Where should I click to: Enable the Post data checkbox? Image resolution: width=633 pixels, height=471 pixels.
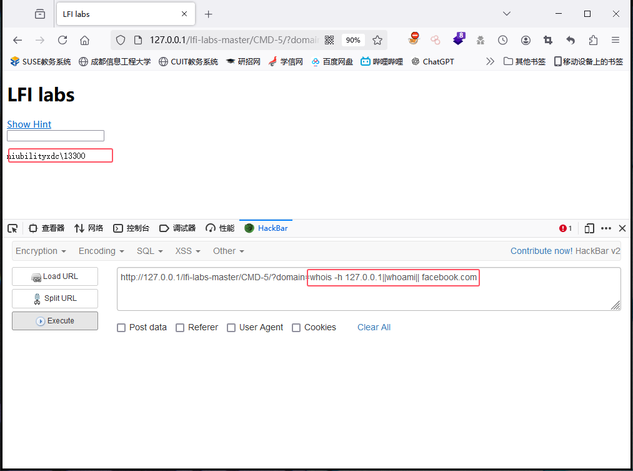(x=121, y=327)
